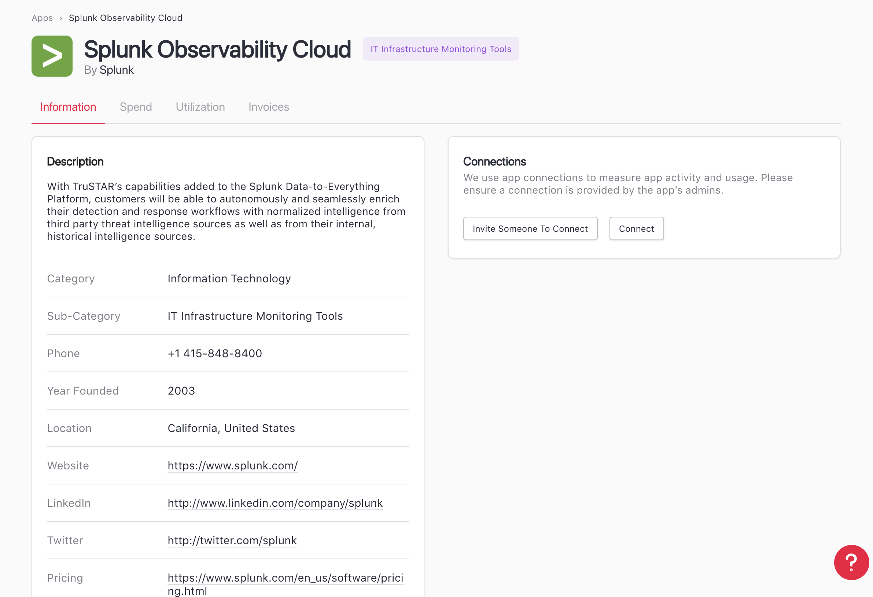The height and width of the screenshot is (597, 873).
Task: Click the green Splunk logo icon
Action: coord(52,56)
